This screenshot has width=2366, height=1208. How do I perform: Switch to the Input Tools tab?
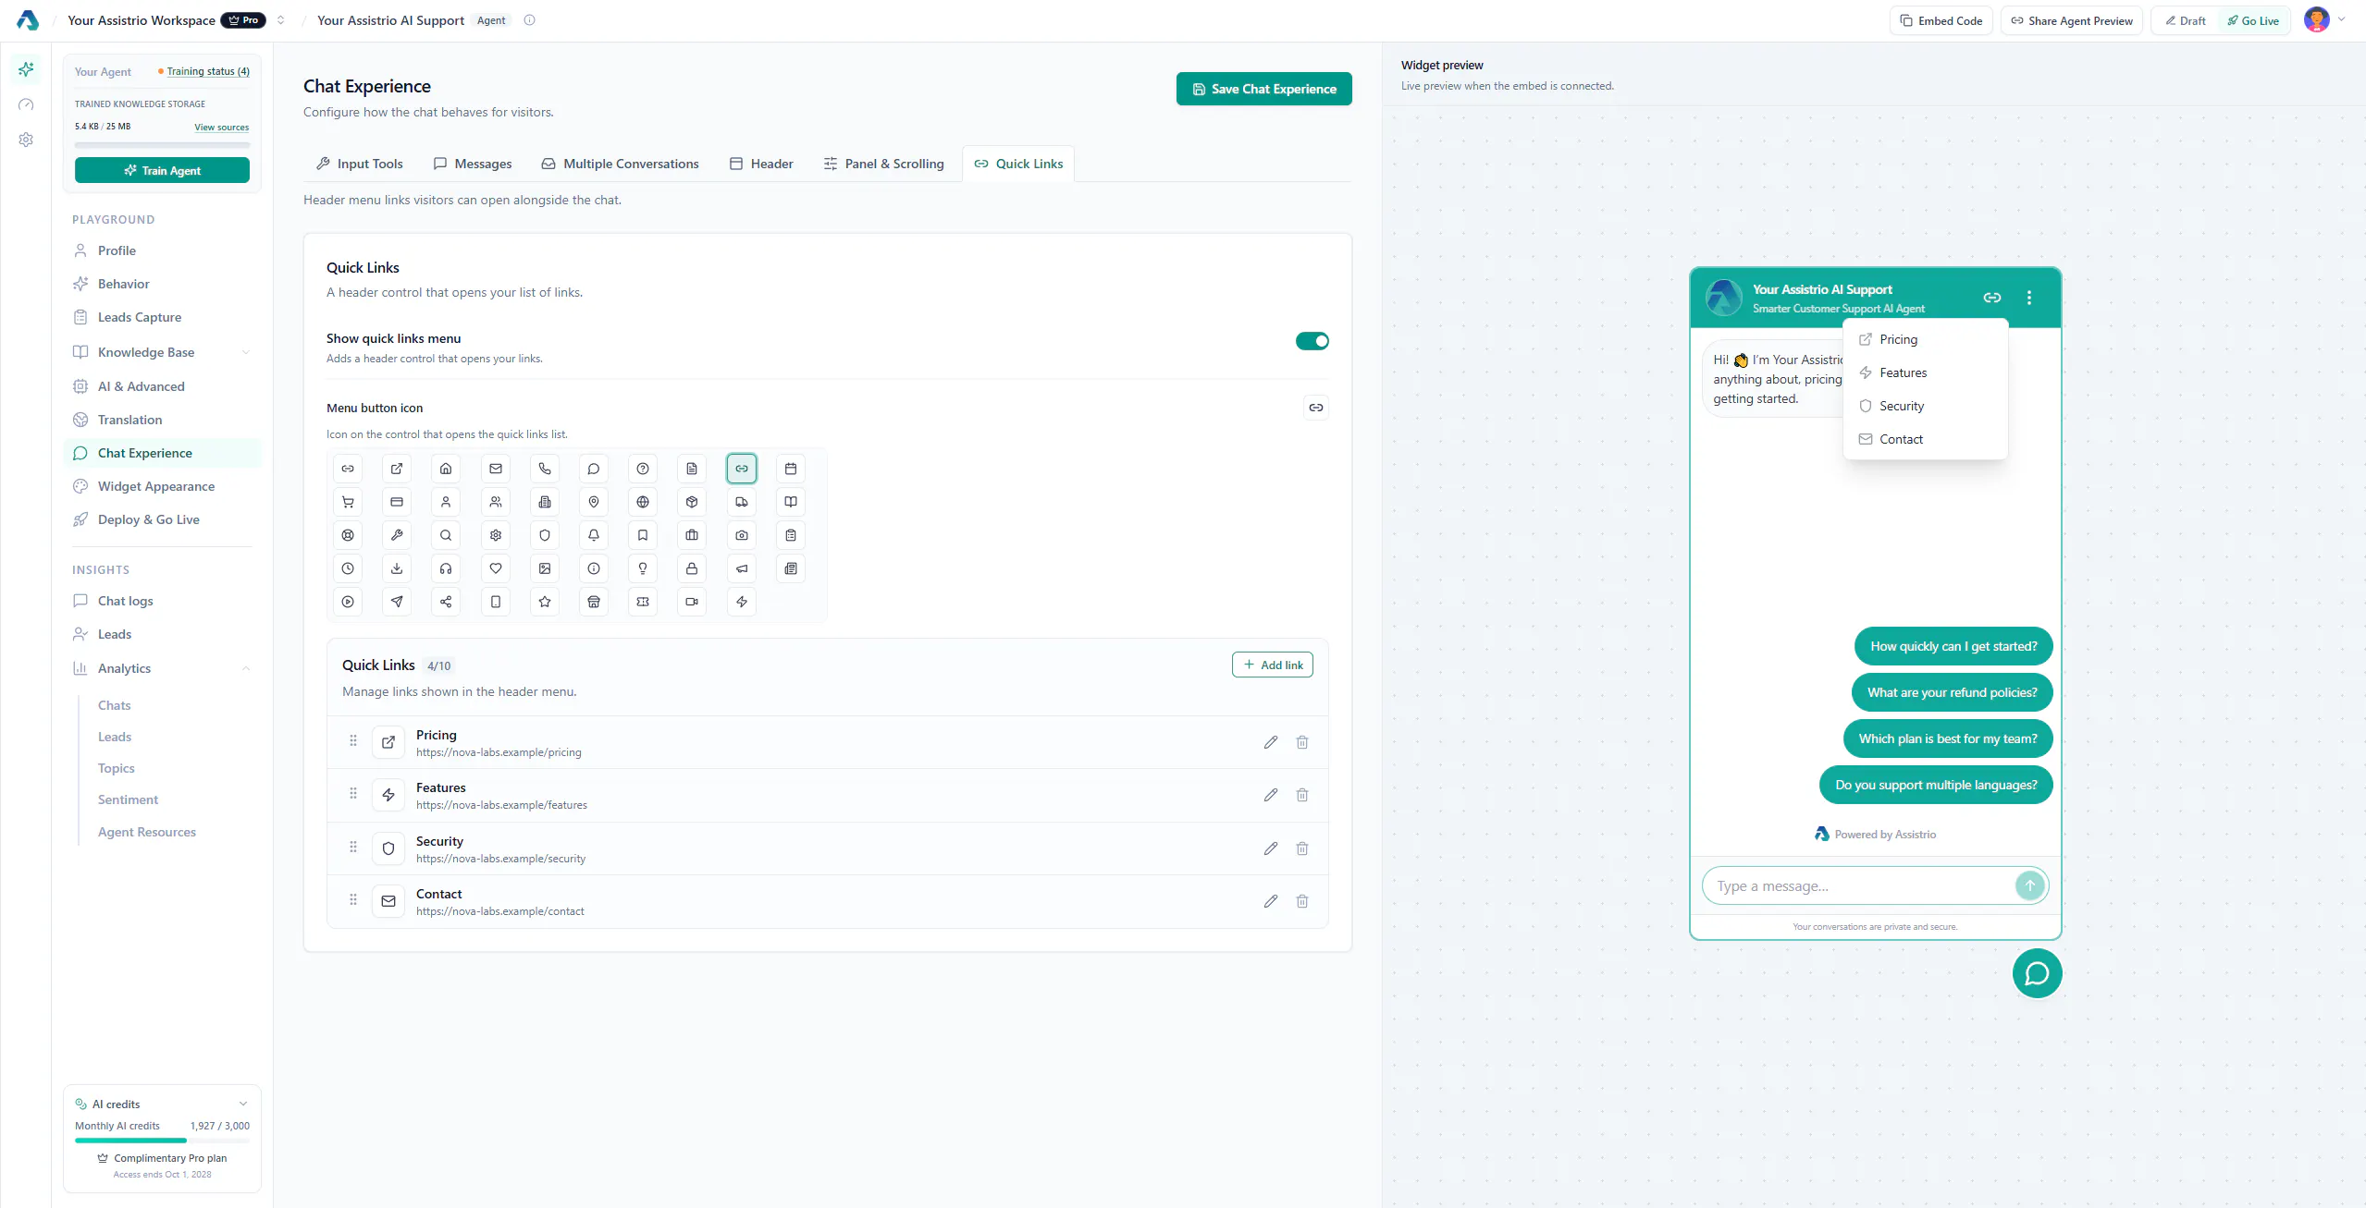tap(360, 164)
